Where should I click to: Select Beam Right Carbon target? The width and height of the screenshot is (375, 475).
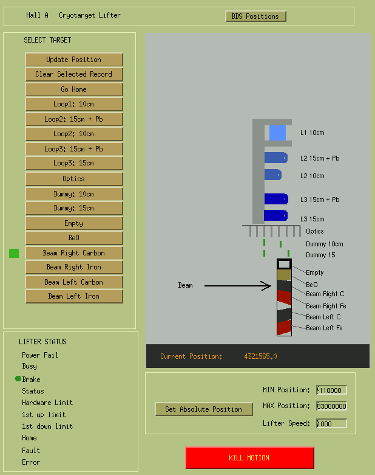pyautogui.click(x=74, y=253)
